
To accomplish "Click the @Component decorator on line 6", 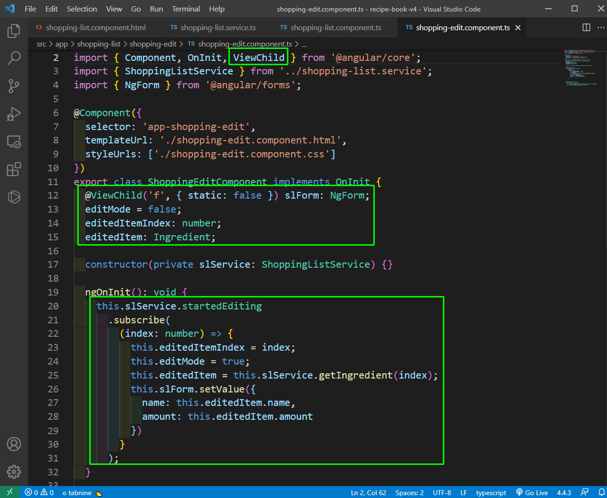I will 102,113.
